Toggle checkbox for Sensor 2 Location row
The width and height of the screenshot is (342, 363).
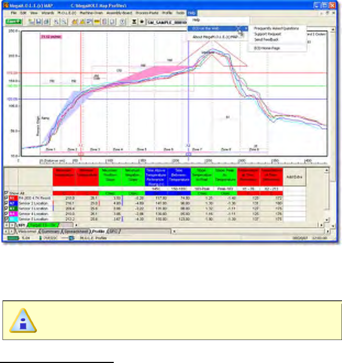pos(6,203)
